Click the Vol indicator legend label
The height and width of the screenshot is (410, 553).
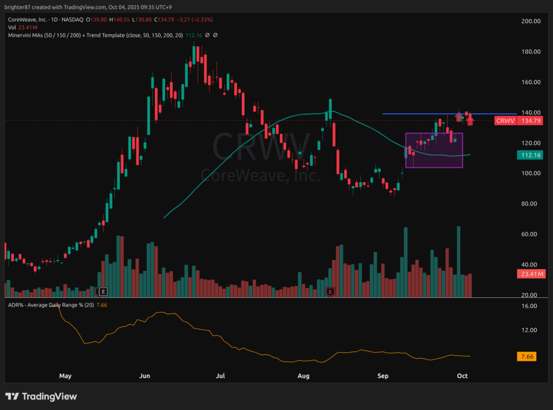[x=11, y=27]
